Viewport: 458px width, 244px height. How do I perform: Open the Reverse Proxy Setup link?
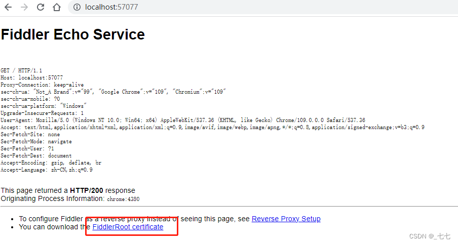coord(286,219)
